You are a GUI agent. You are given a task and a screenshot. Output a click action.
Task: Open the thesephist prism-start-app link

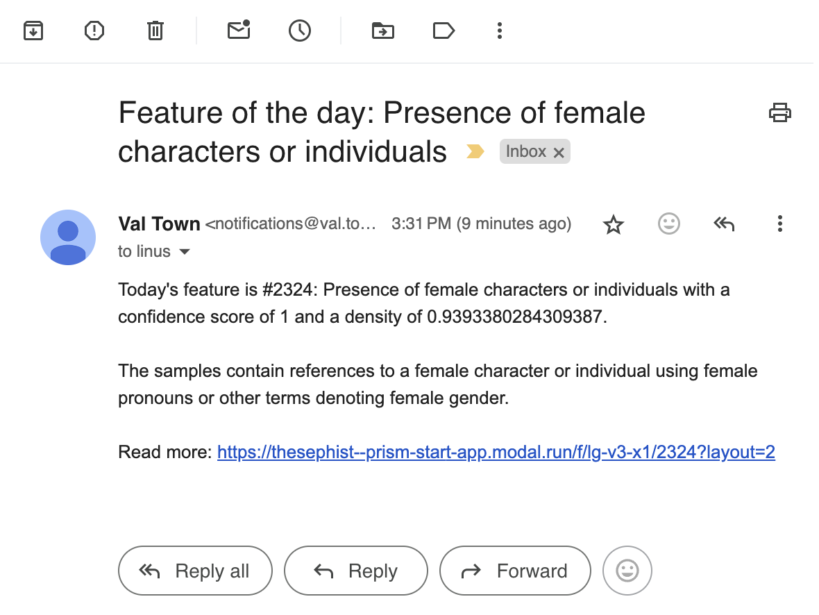coord(496,453)
